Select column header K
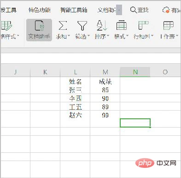This screenshot has height=178, width=181. [45, 72]
